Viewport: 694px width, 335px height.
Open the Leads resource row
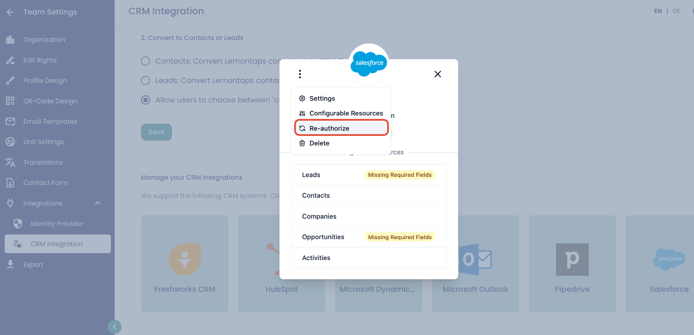click(x=369, y=175)
